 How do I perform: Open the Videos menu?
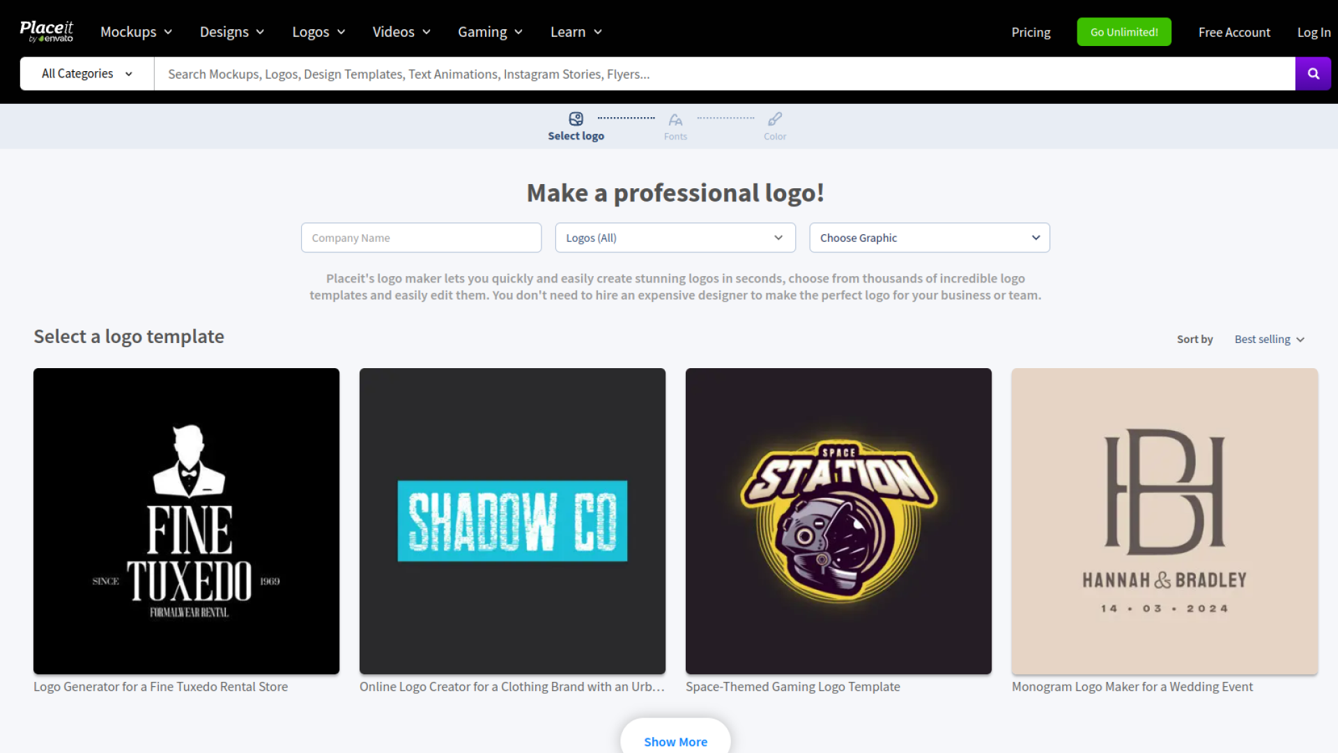point(401,32)
